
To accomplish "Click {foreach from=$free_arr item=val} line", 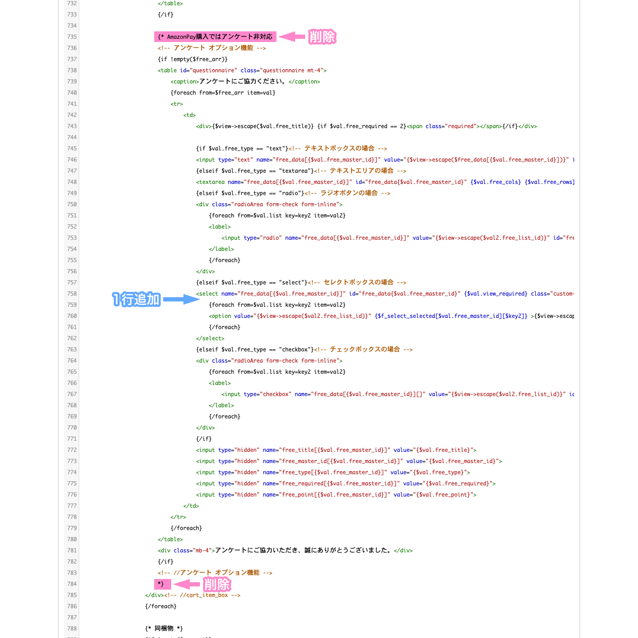I will tap(223, 93).
